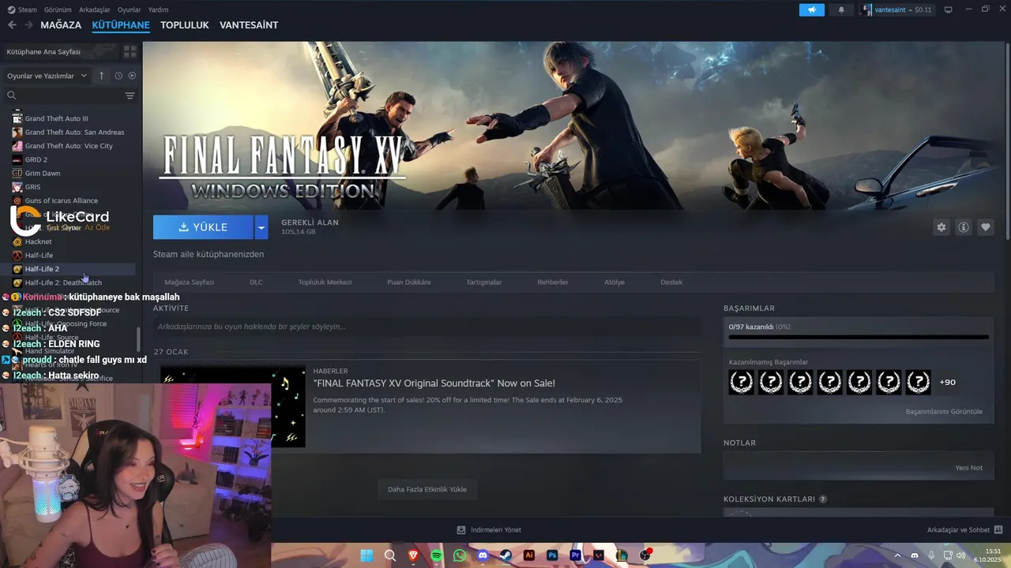Click the library search field
This screenshot has width=1011, height=568.
[x=70, y=95]
